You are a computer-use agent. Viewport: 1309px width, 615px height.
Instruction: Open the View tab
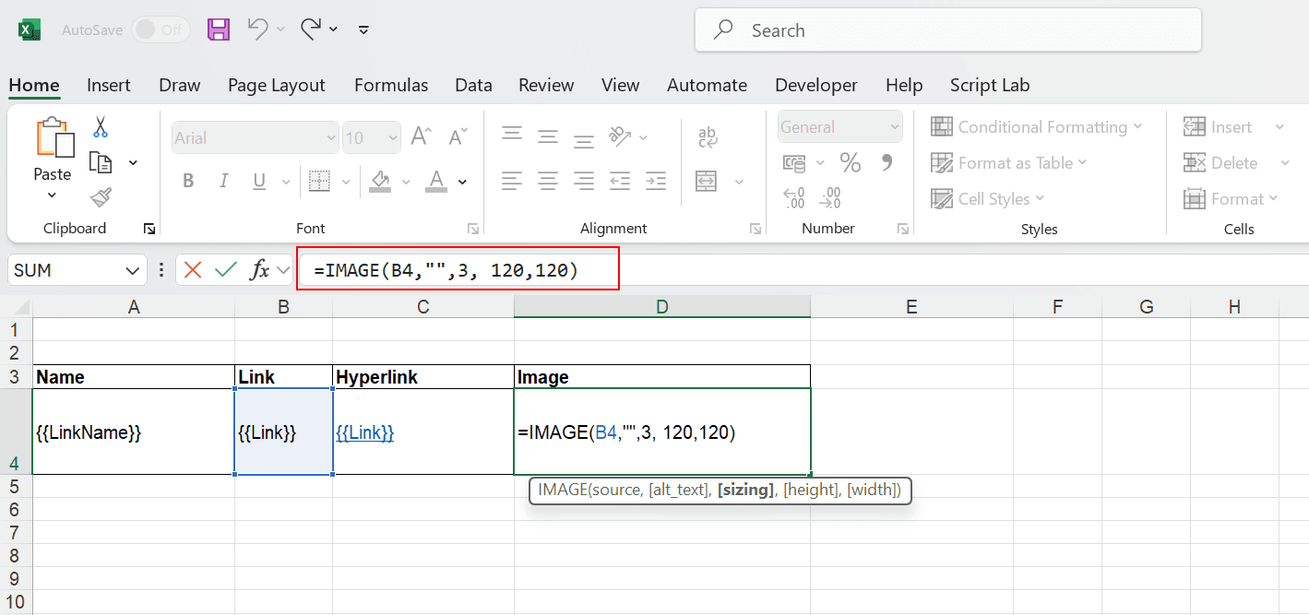coord(620,85)
